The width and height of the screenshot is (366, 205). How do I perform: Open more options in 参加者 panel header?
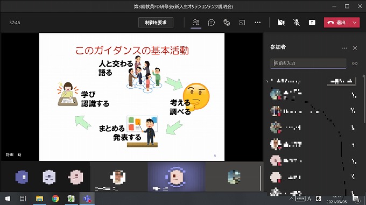pyautogui.click(x=344, y=48)
